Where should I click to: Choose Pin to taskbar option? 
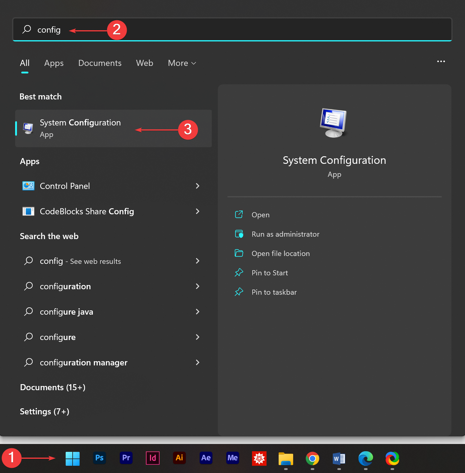point(274,292)
